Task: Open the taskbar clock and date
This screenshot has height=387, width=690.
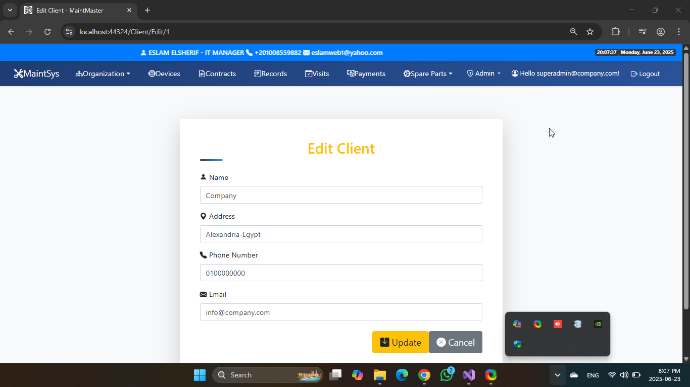Action: [665, 375]
